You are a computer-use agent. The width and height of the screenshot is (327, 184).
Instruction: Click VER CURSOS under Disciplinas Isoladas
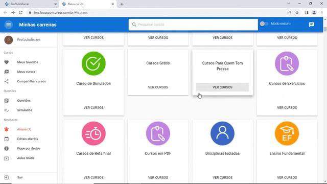(x=222, y=177)
